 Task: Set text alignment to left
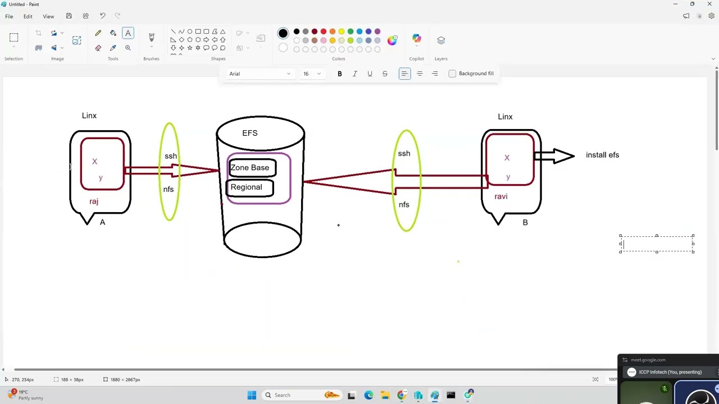[x=404, y=74]
